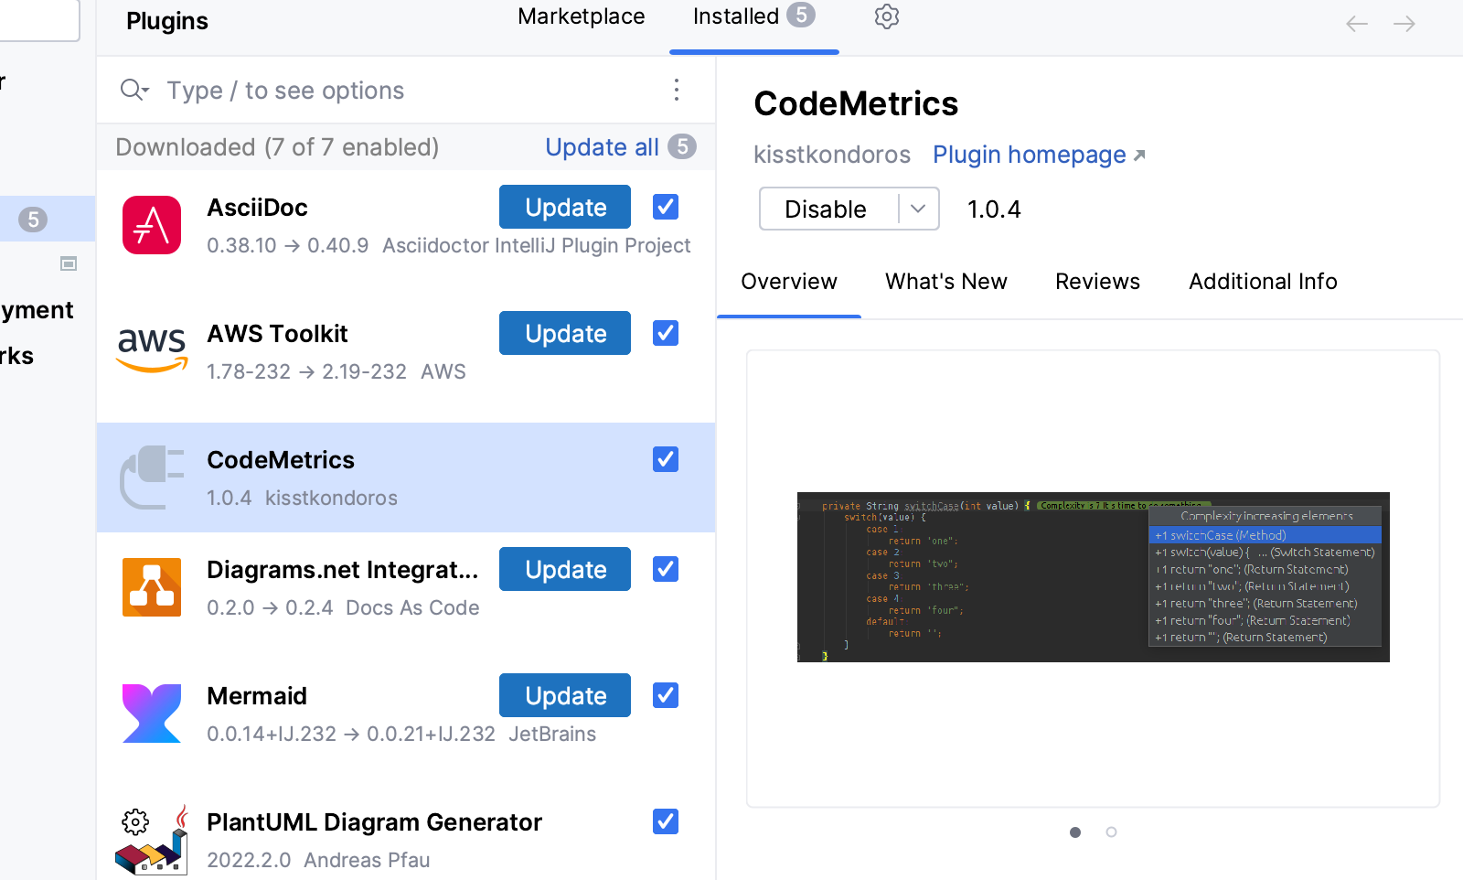Viewport: 1463px width, 880px height.
Task: Click Update for Mermaid plugin
Action: pyautogui.click(x=565, y=695)
